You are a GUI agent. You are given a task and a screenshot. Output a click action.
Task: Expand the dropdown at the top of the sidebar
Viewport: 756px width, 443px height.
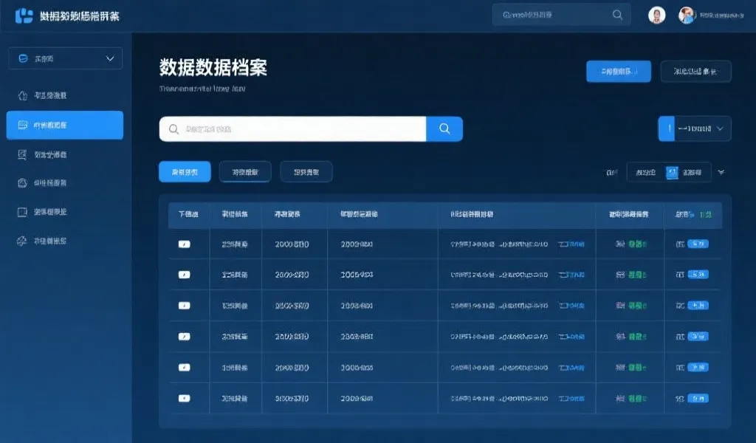coord(65,58)
